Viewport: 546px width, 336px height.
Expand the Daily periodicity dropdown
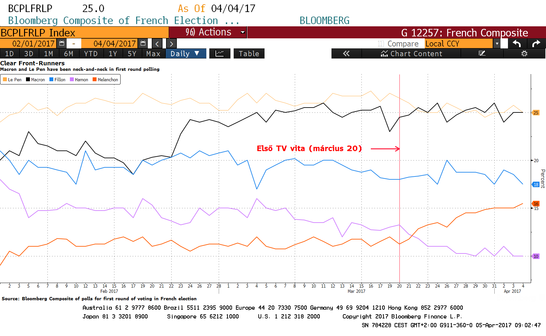(186, 54)
